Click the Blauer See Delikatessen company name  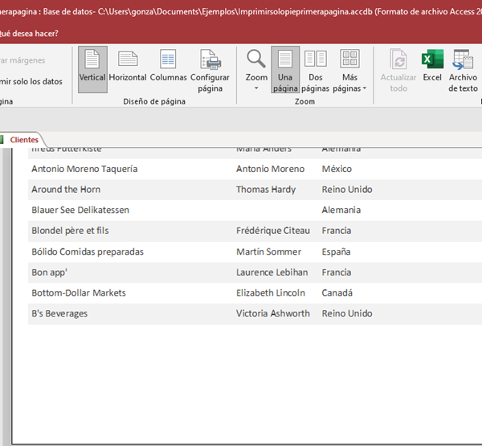[80, 210]
